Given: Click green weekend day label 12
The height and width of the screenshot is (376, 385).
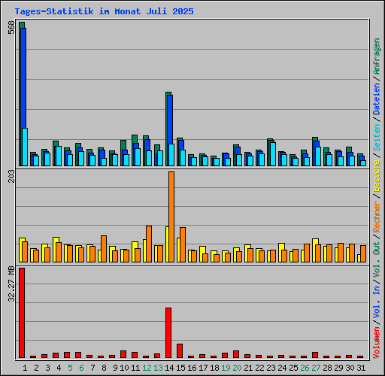Looking at the screenshot, I should [x=147, y=368].
